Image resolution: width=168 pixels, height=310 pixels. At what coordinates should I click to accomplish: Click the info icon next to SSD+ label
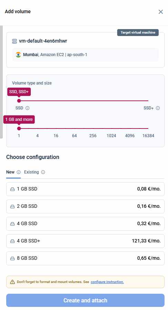tap(158, 108)
